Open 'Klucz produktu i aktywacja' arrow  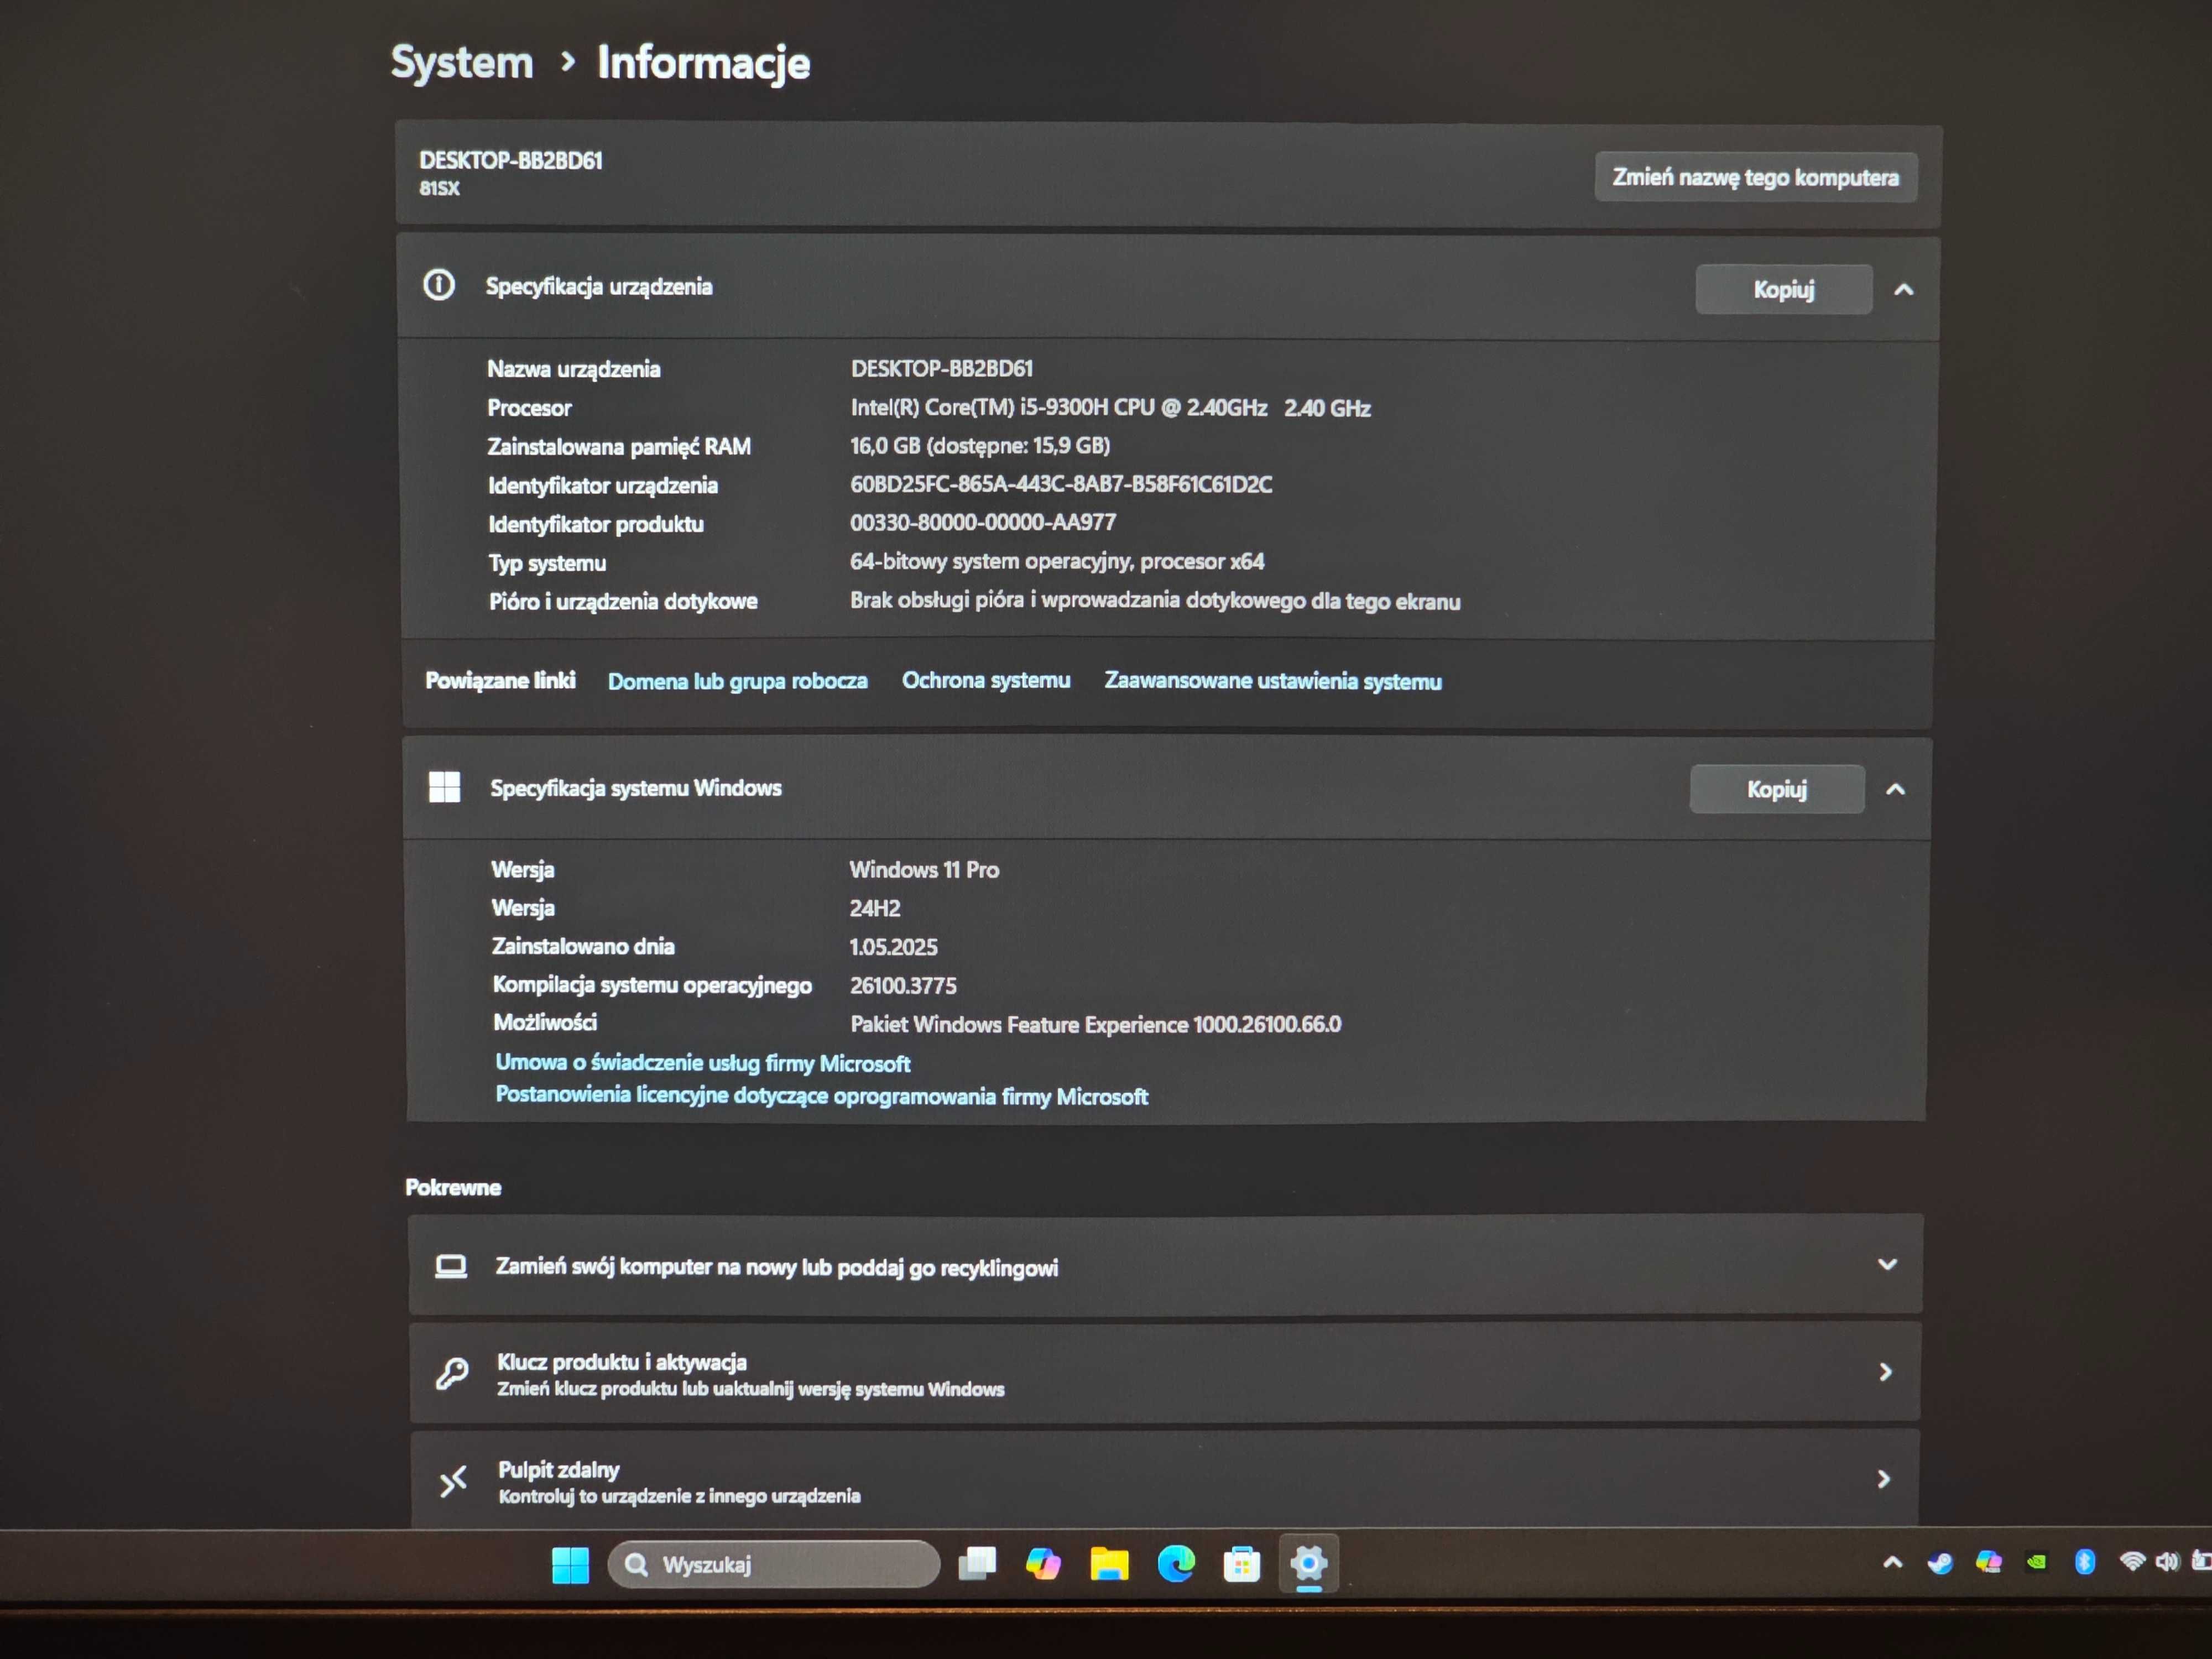click(1885, 1372)
